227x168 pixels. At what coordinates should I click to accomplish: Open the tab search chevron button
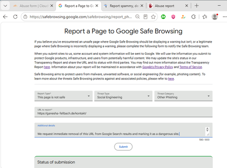(5, 6)
